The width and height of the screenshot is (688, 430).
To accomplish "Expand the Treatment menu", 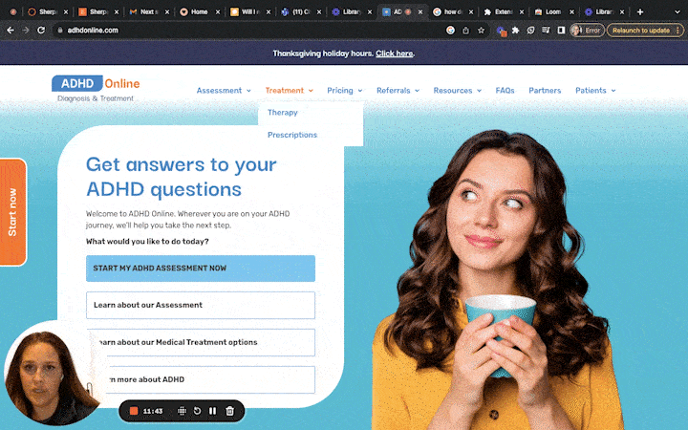I will click(x=290, y=91).
